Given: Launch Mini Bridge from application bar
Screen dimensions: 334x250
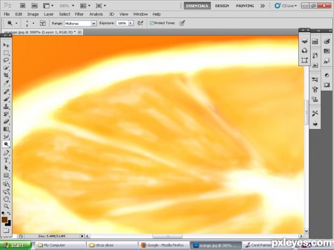Looking at the screenshot, I should (35, 6).
